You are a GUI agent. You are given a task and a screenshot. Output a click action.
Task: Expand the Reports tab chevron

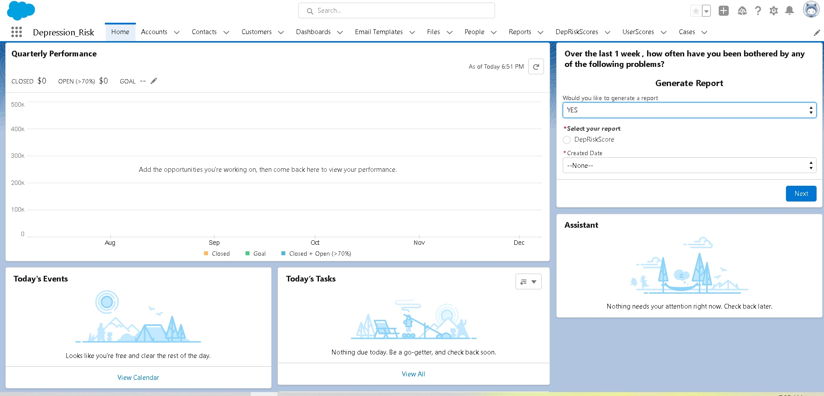point(540,32)
